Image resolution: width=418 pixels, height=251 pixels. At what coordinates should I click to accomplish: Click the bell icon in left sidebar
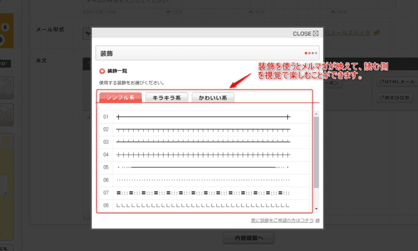coord(5,27)
